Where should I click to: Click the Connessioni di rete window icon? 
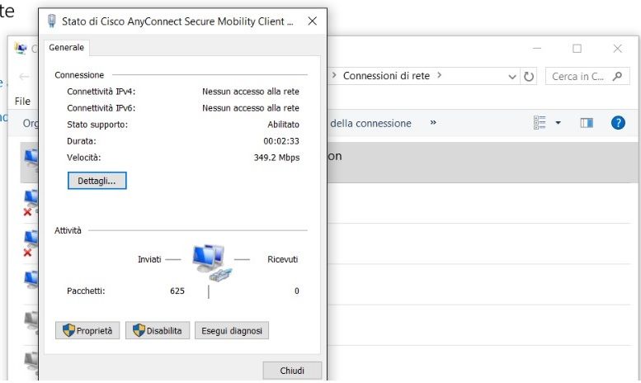tap(21, 48)
